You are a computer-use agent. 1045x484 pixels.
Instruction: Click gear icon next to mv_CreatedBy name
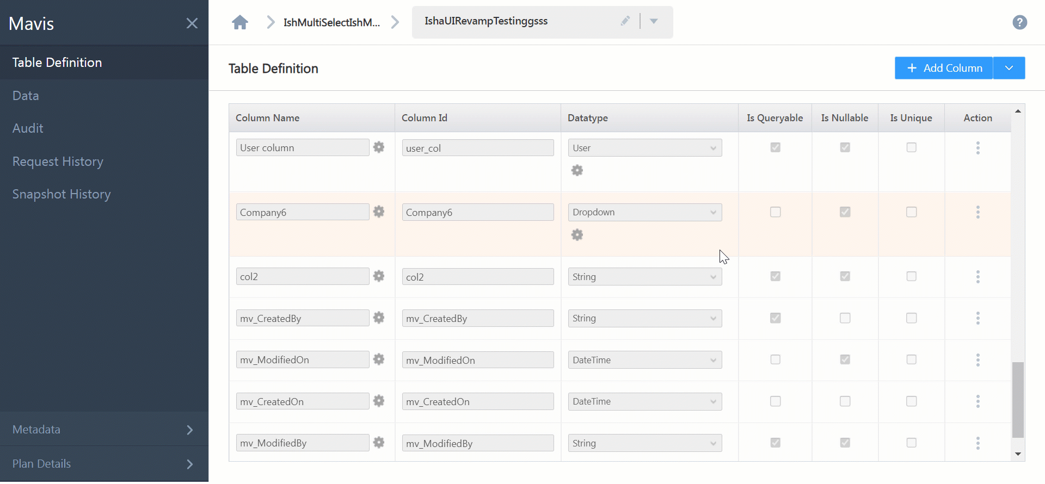pos(379,318)
